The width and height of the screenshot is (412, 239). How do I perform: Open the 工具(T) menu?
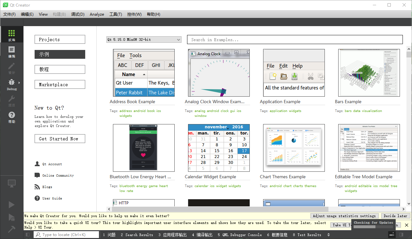point(116,14)
